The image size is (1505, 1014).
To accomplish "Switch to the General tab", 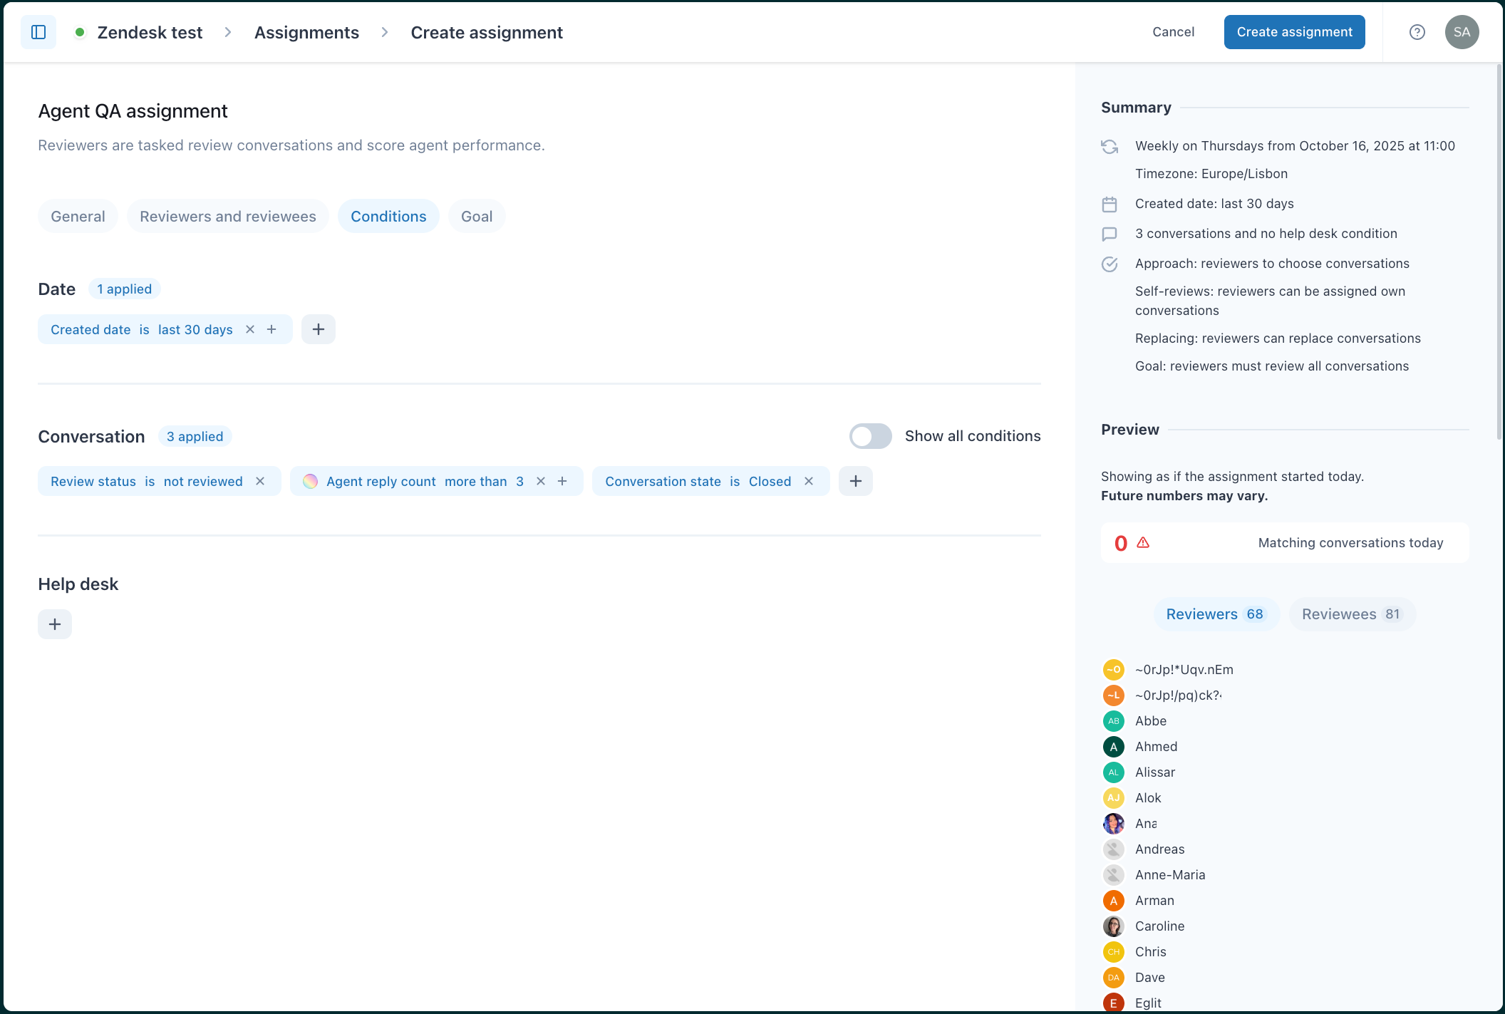I will tap(78, 216).
